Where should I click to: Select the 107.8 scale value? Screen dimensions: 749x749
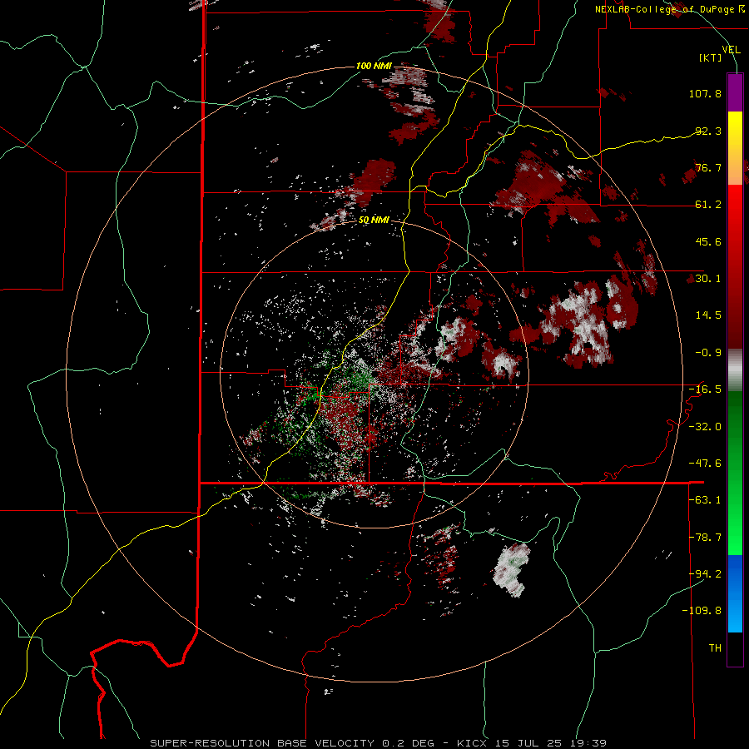(x=705, y=93)
